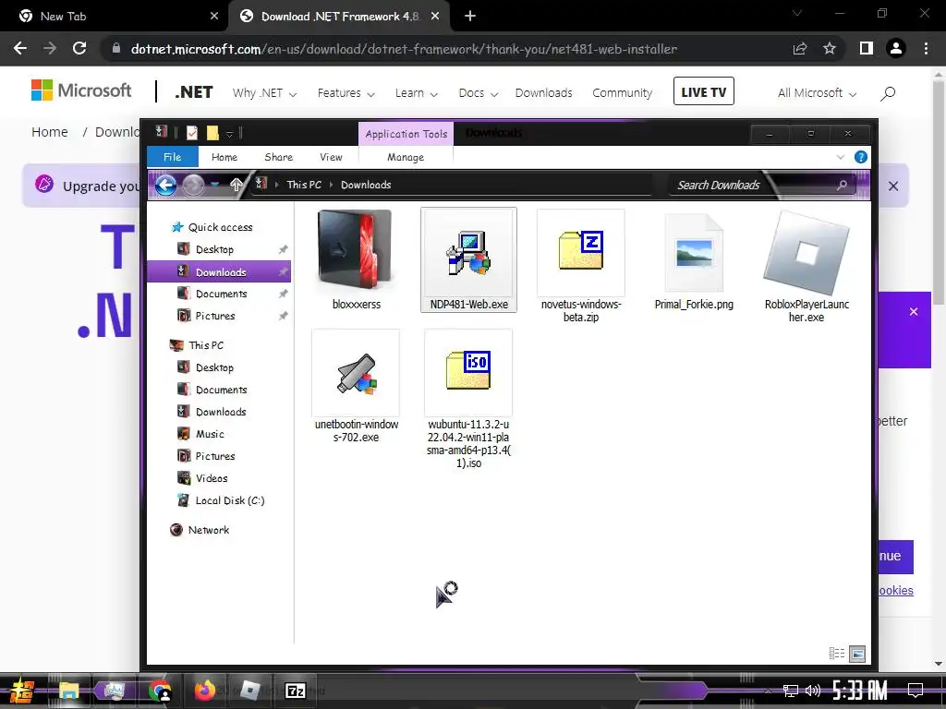The width and height of the screenshot is (946, 709).
Task: Switch to the New Tab browser tab
Action: [113, 17]
